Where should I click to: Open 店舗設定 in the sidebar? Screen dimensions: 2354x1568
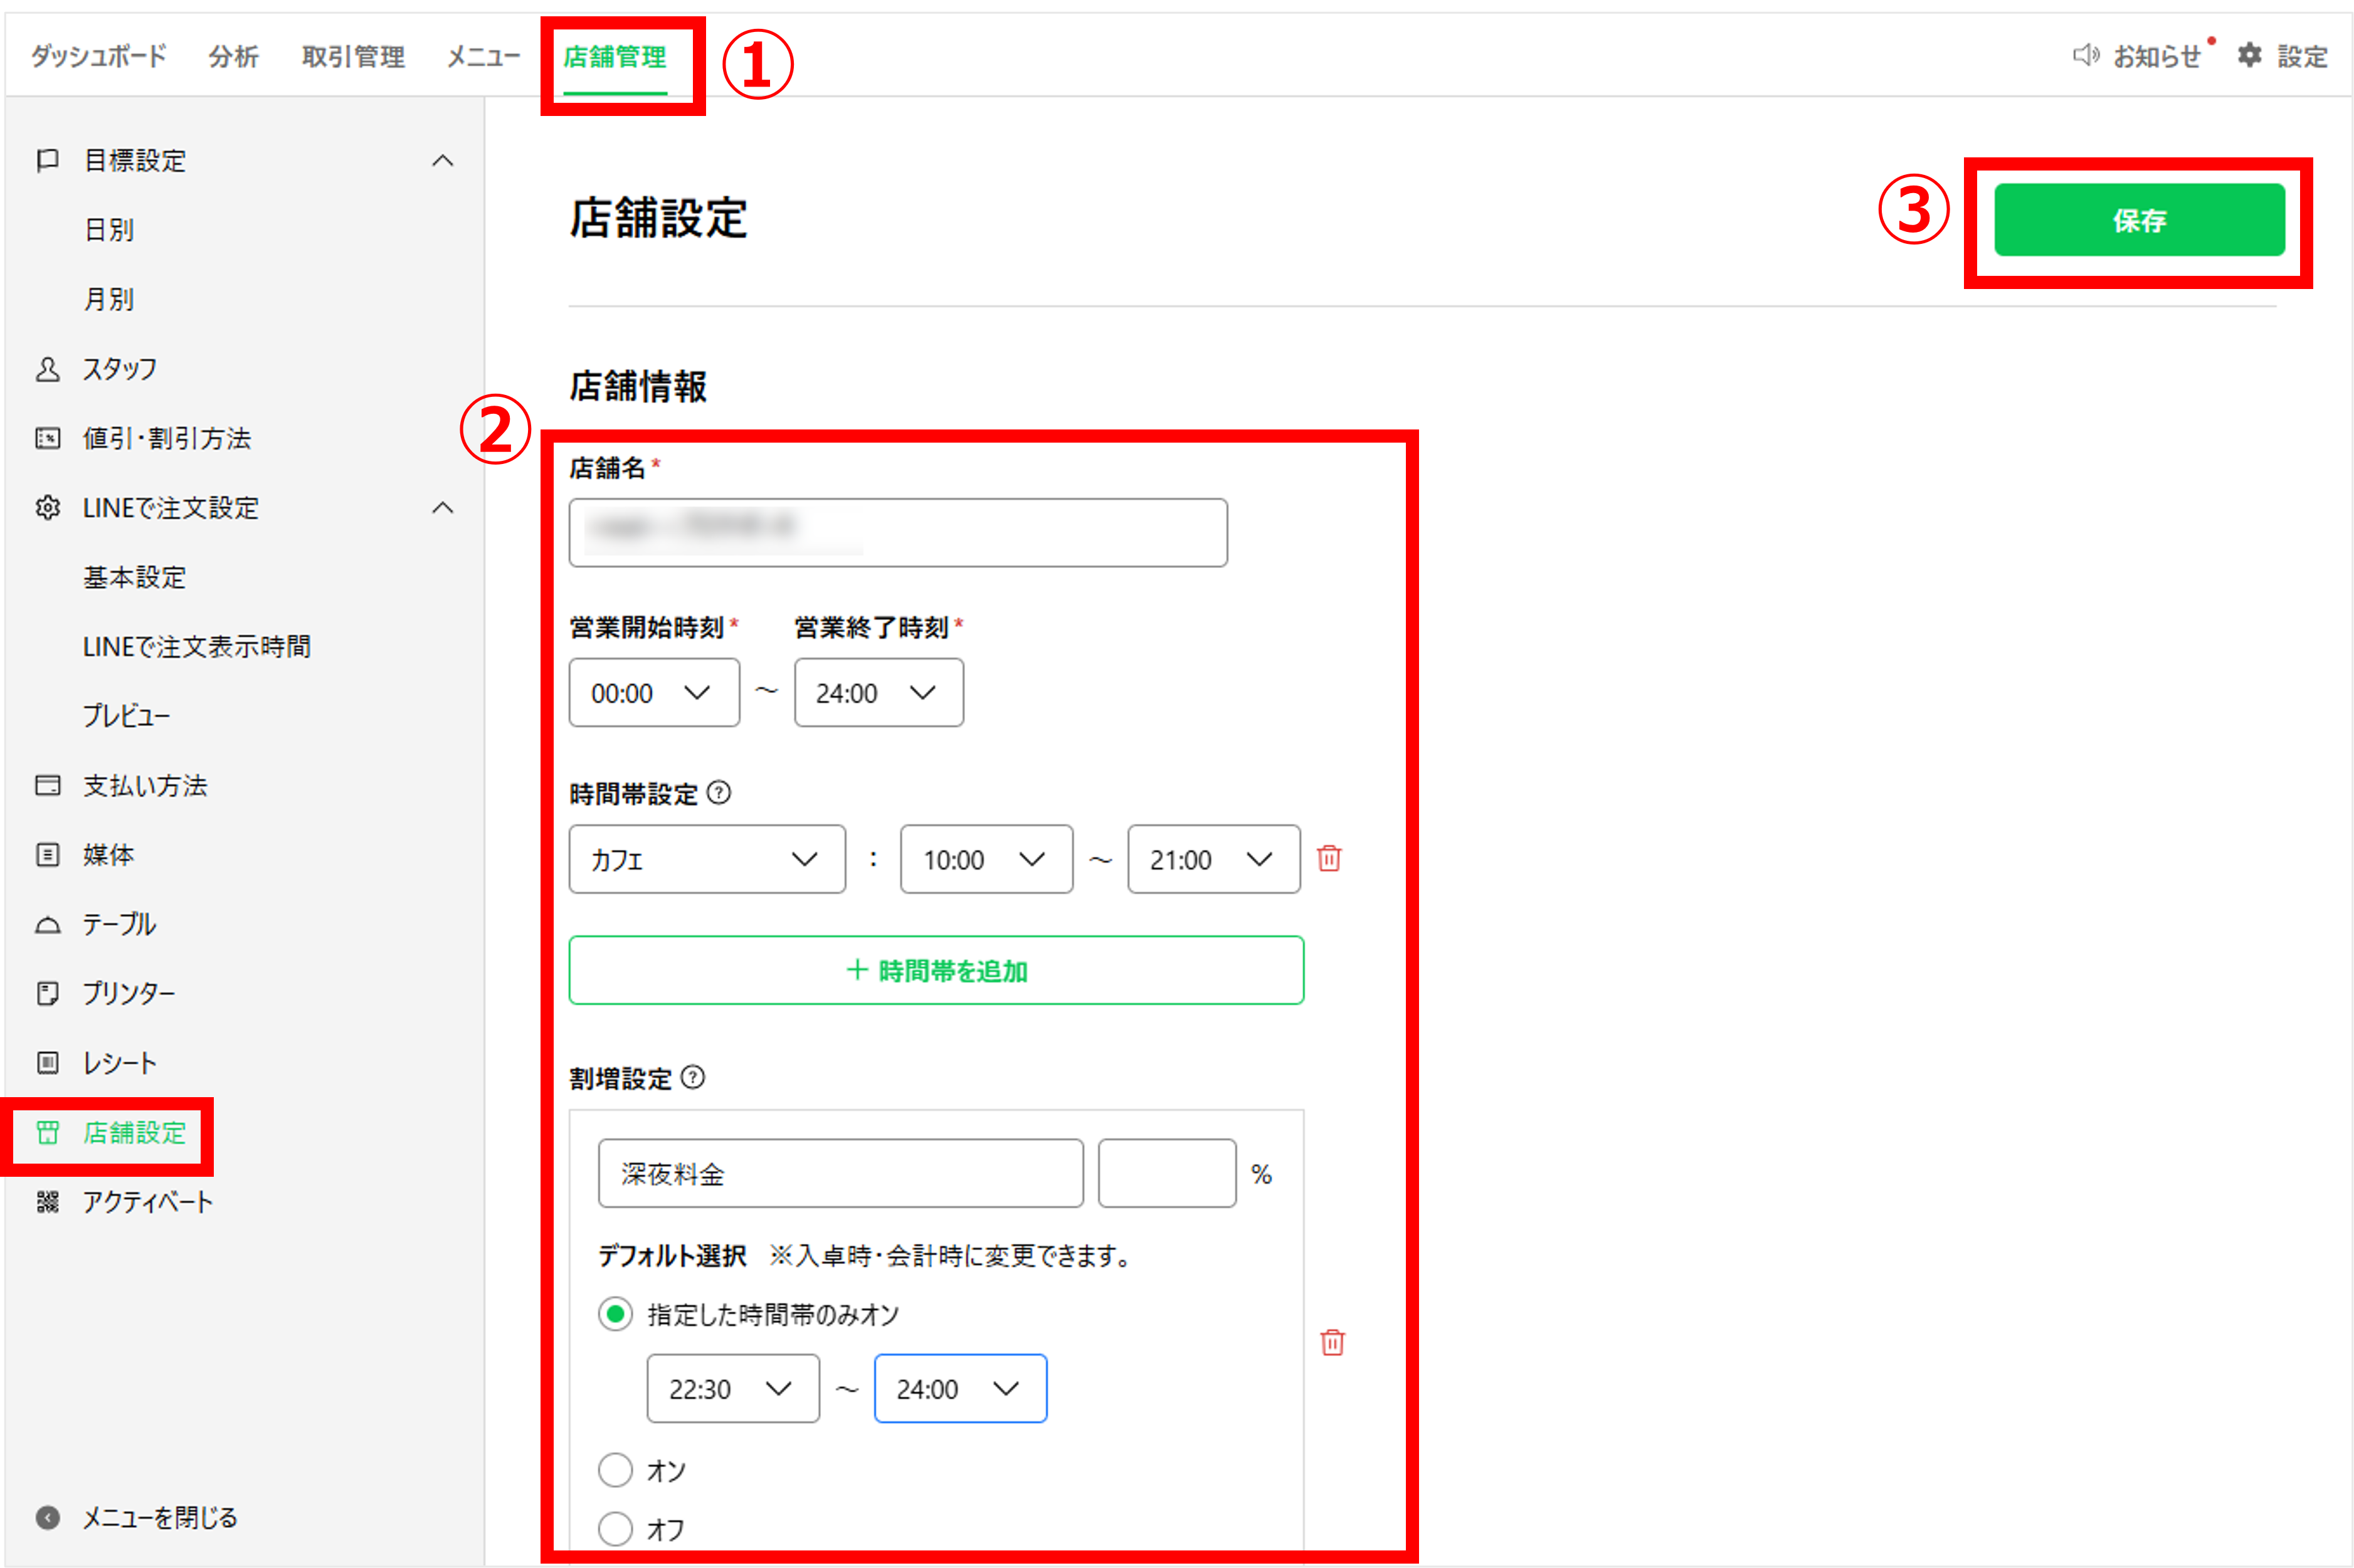[135, 1132]
